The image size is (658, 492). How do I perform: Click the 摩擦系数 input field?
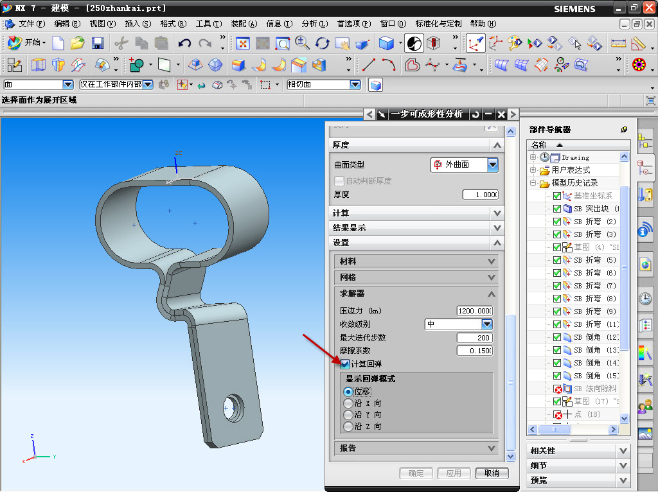pos(475,351)
